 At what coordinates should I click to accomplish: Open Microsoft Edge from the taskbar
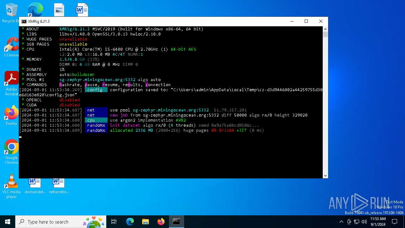[x=130, y=222]
